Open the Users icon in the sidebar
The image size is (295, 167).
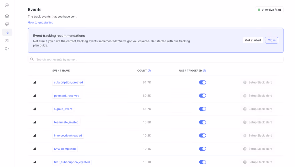coord(7,40)
